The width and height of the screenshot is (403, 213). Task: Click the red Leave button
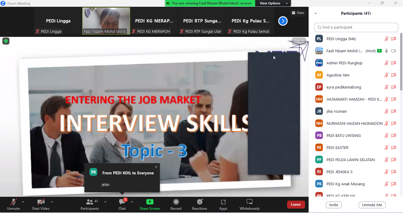296,204
